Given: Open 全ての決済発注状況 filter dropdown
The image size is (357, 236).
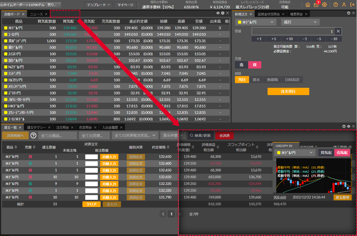Looking at the screenshot, I should tap(135, 135).
